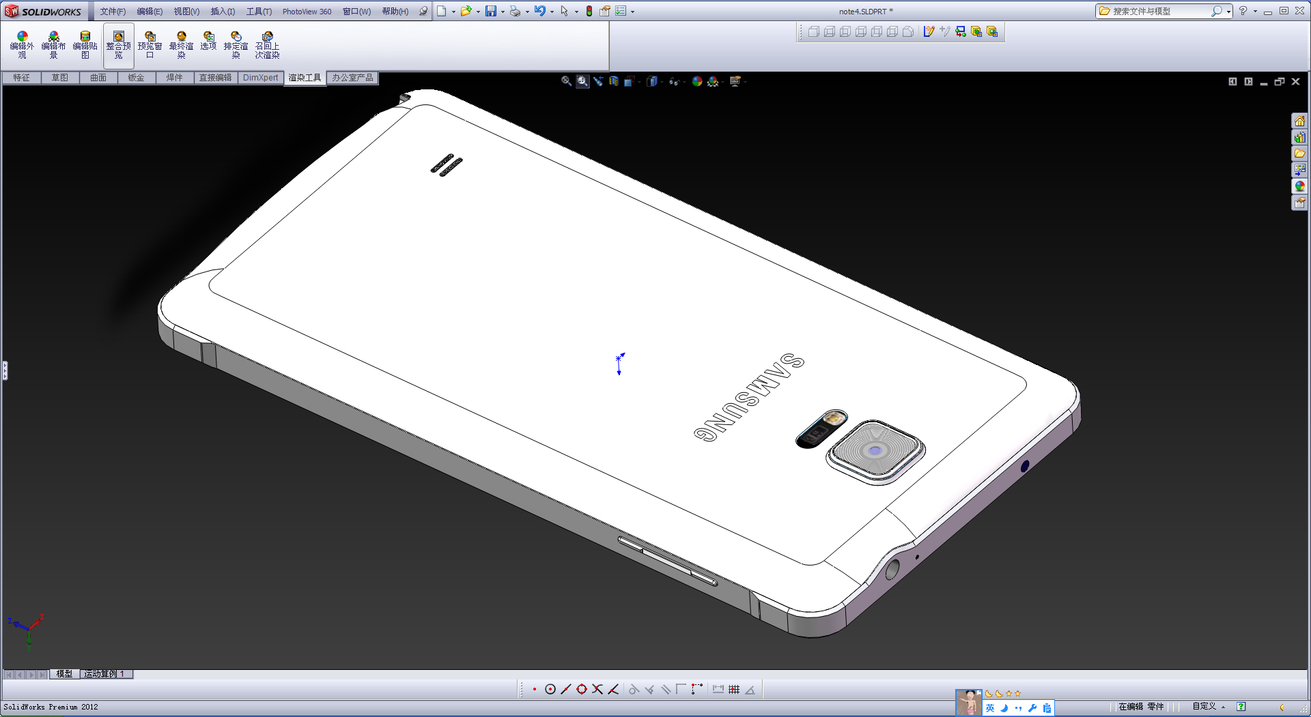Image resolution: width=1311 pixels, height=717 pixels.
Task: Click the 编辑外观 (Edit Appearance) tool
Action: click(22, 45)
